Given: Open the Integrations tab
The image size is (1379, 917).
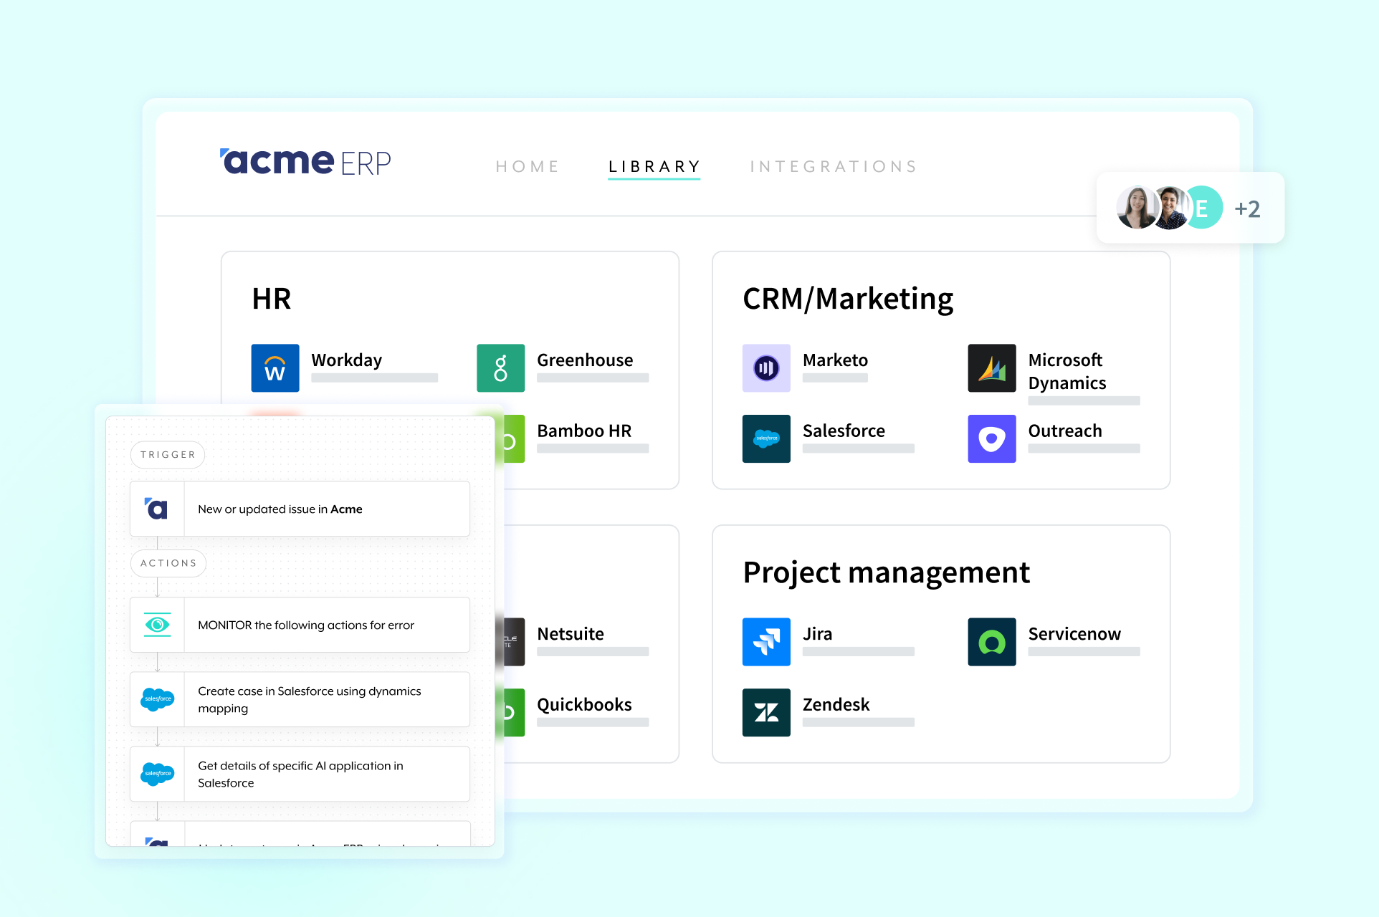Looking at the screenshot, I should tap(834, 167).
